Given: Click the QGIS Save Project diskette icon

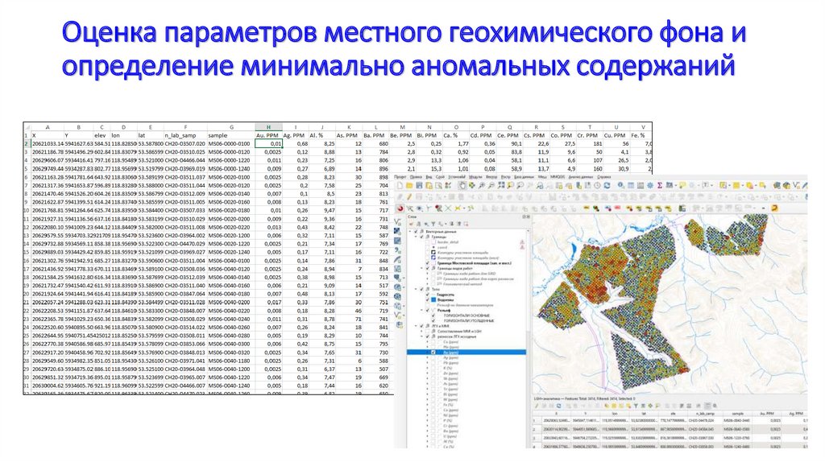Looking at the screenshot, I should coord(419,186).
